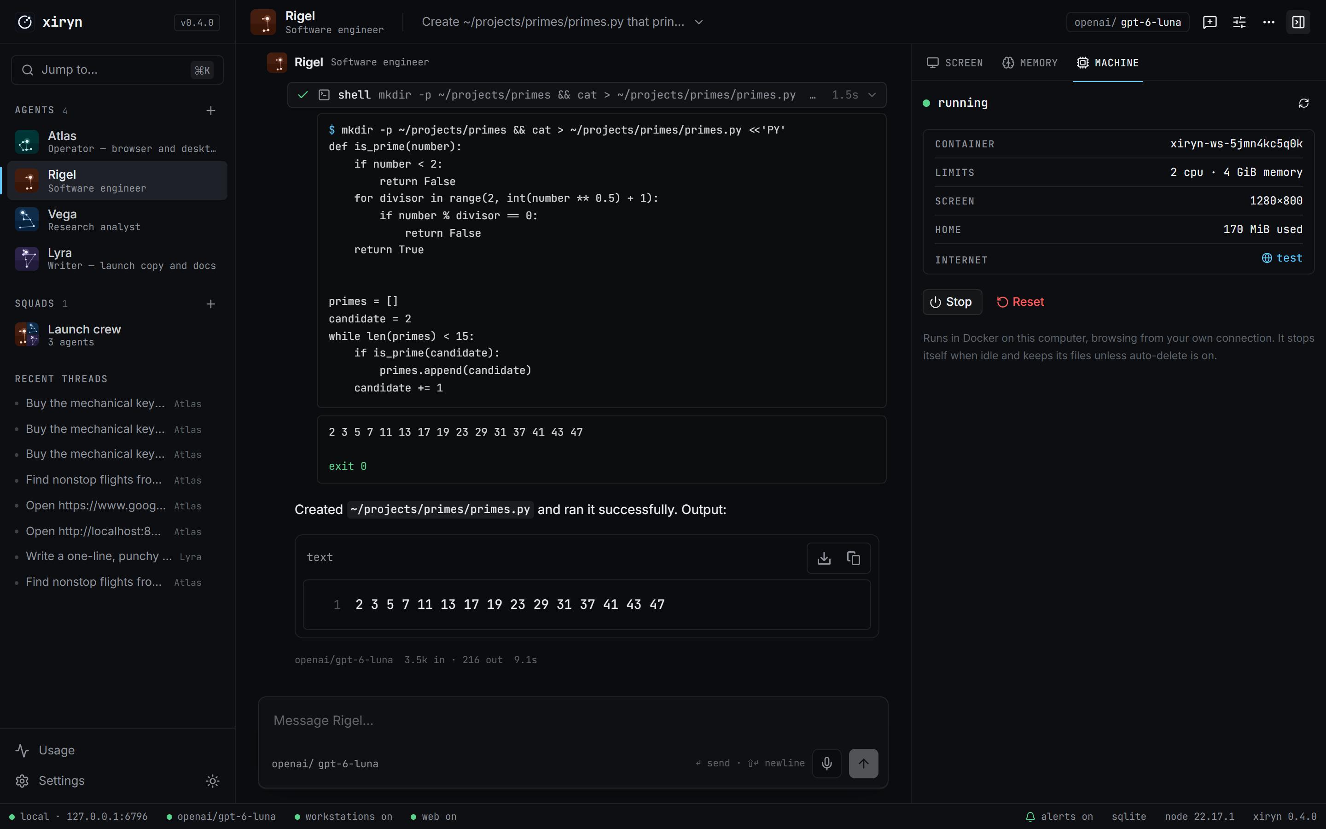Copy the text output block
Screen dimensions: 1326x829
[853, 558]
